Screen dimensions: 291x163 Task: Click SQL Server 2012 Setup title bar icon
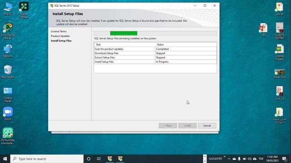[x=52, y=6]
